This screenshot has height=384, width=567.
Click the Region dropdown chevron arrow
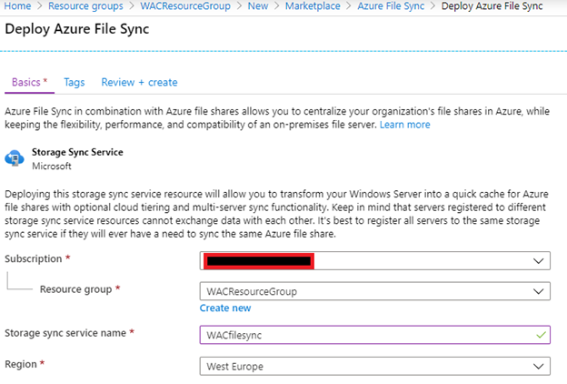click(539, 366)
